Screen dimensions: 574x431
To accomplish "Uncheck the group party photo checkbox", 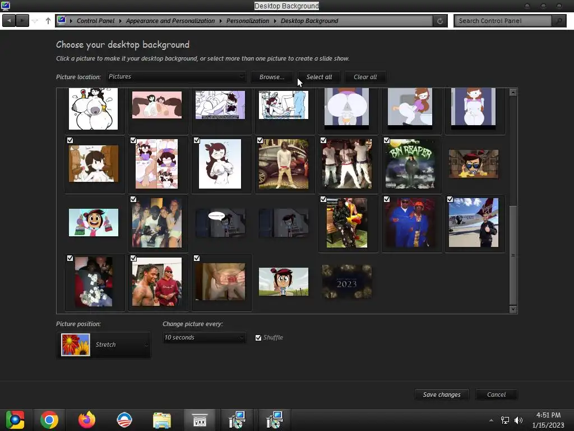I will (x=133, y=199).
